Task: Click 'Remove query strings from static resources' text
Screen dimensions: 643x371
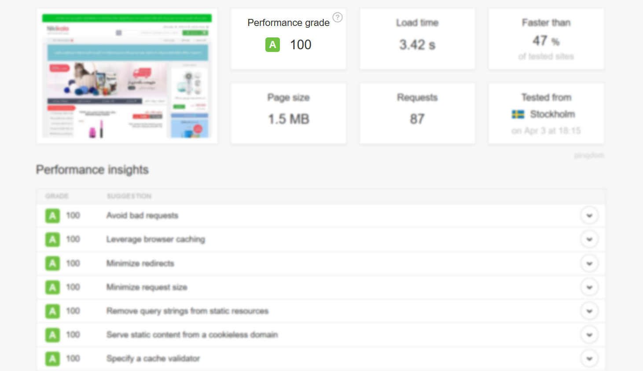Action: 187,311
